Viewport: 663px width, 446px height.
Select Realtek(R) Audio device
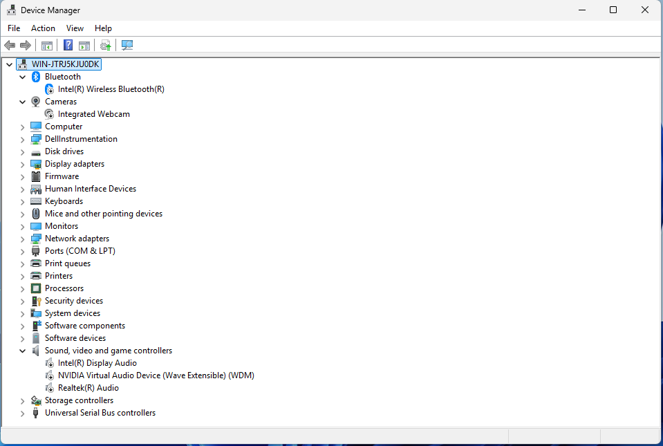88,388
